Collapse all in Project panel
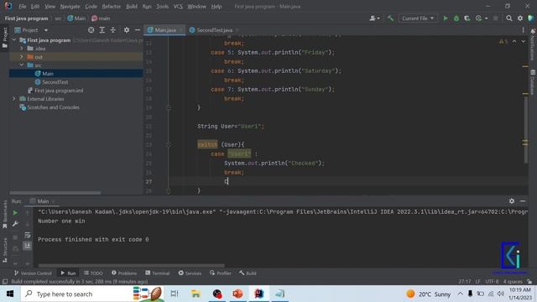Screen dimensions: 537x302 click(113, 30)
